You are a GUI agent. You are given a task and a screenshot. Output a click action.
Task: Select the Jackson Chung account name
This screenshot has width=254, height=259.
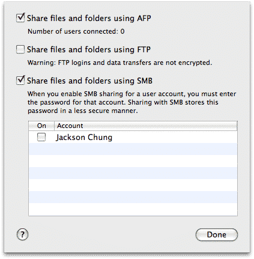84,138
